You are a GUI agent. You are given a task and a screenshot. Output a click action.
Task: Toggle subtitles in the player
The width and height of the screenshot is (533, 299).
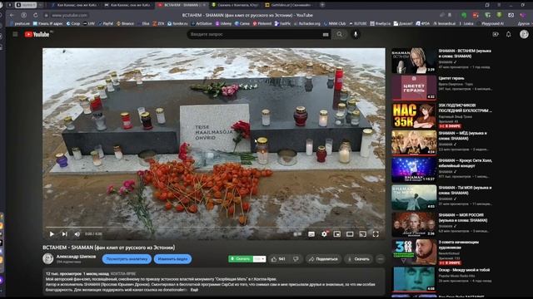pos(311,234)
